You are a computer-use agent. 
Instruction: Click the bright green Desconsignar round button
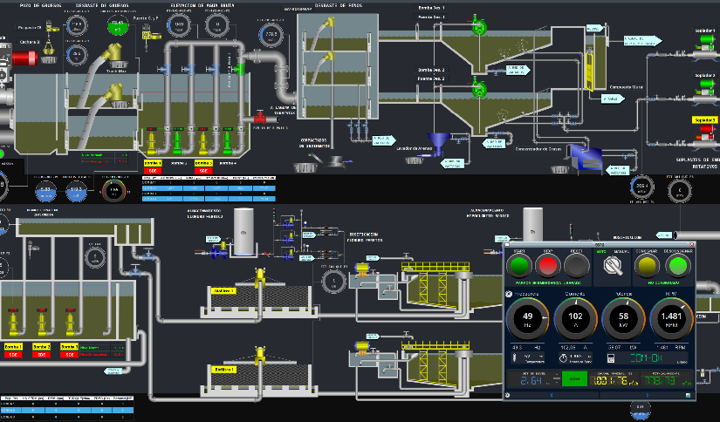[x=678, y=266]
